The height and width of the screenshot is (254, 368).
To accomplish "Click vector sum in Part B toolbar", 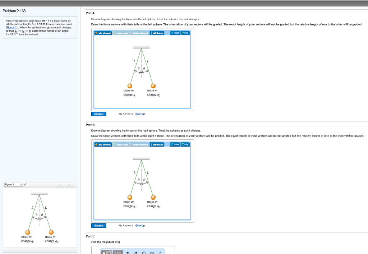I will pos(121,144).
